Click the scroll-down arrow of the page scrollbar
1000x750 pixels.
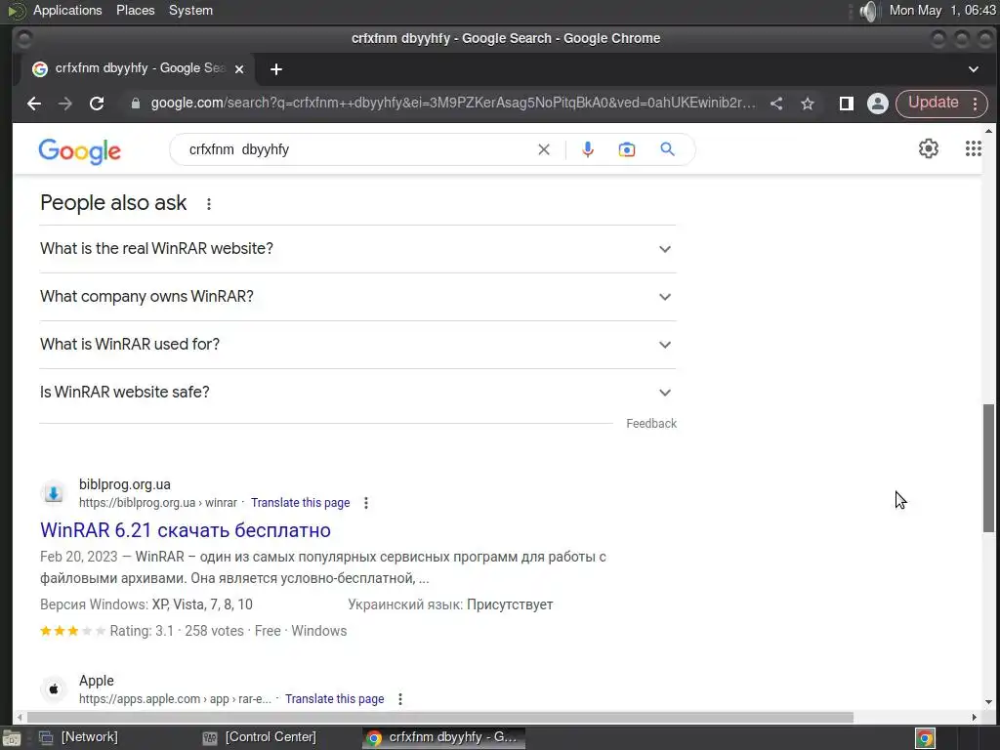pyautogui.click(x=988, y=702)
